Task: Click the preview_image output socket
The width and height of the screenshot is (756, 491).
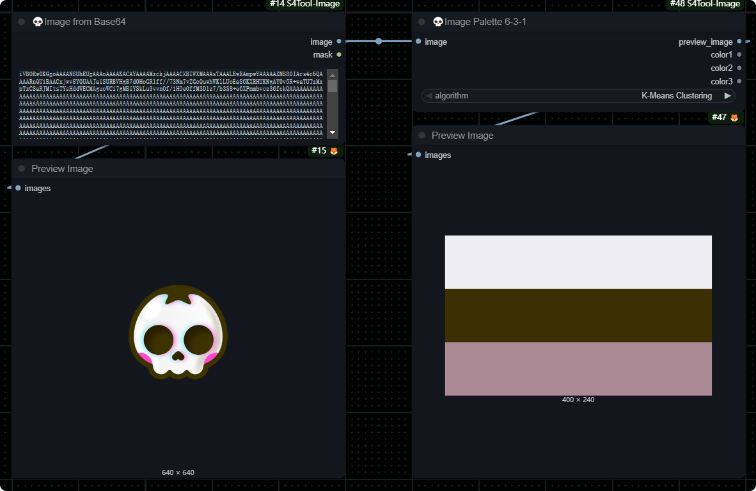Action: pos(739,42)
